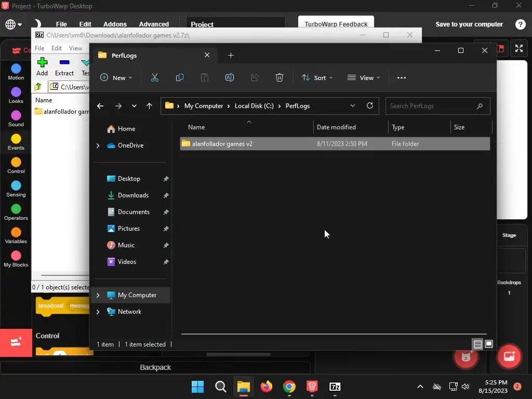Click Extract in the 7-Zip window

[x=64, y=67]
